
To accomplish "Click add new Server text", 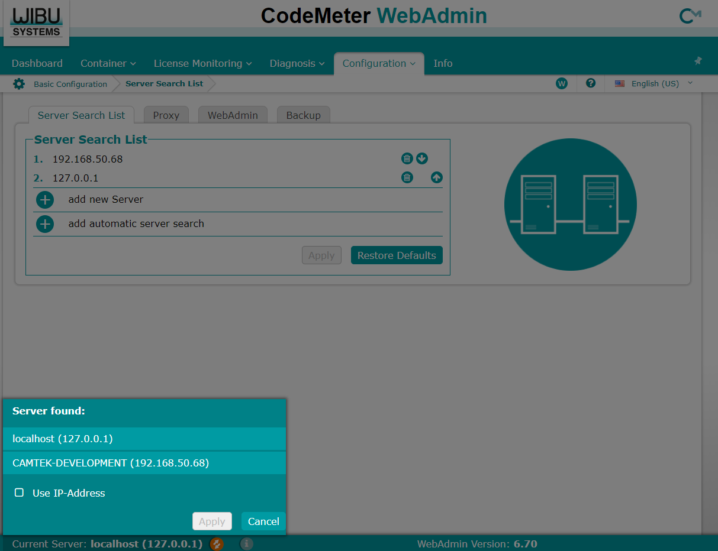I will coord(106,200).
